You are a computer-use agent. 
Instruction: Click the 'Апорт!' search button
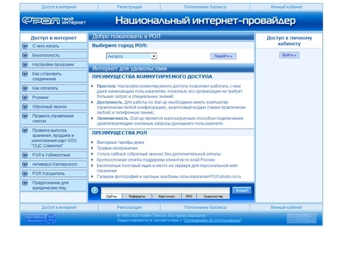coord(242,191)
